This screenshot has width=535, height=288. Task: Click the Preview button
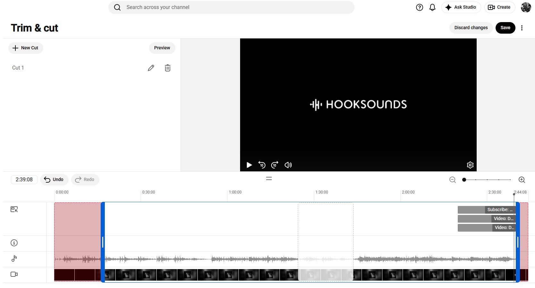[x=162, y=48]
